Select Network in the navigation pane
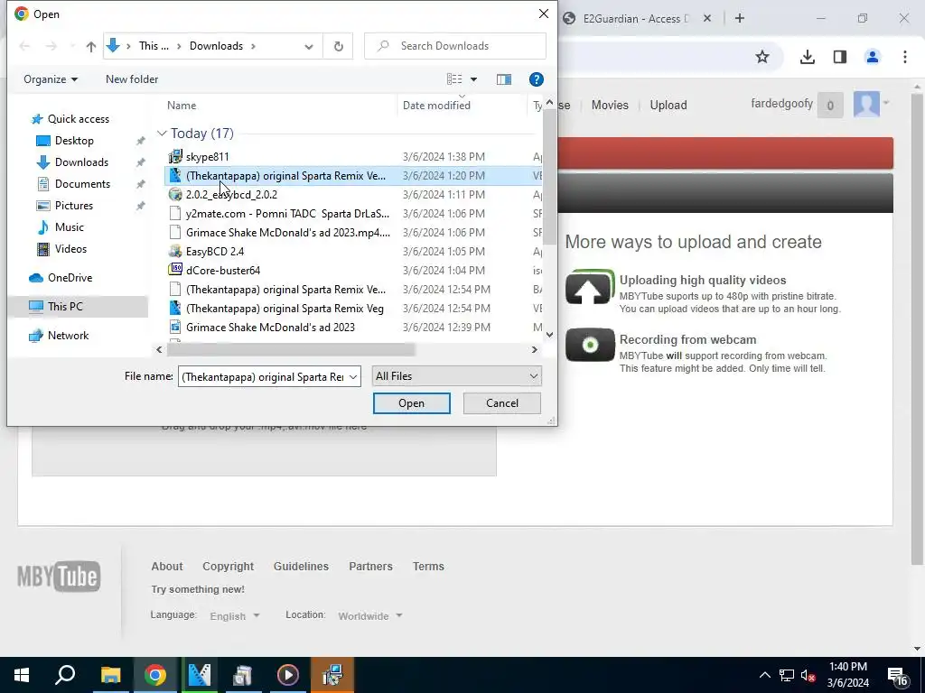Viewport: 925px width, 693px height. point(68,336)
